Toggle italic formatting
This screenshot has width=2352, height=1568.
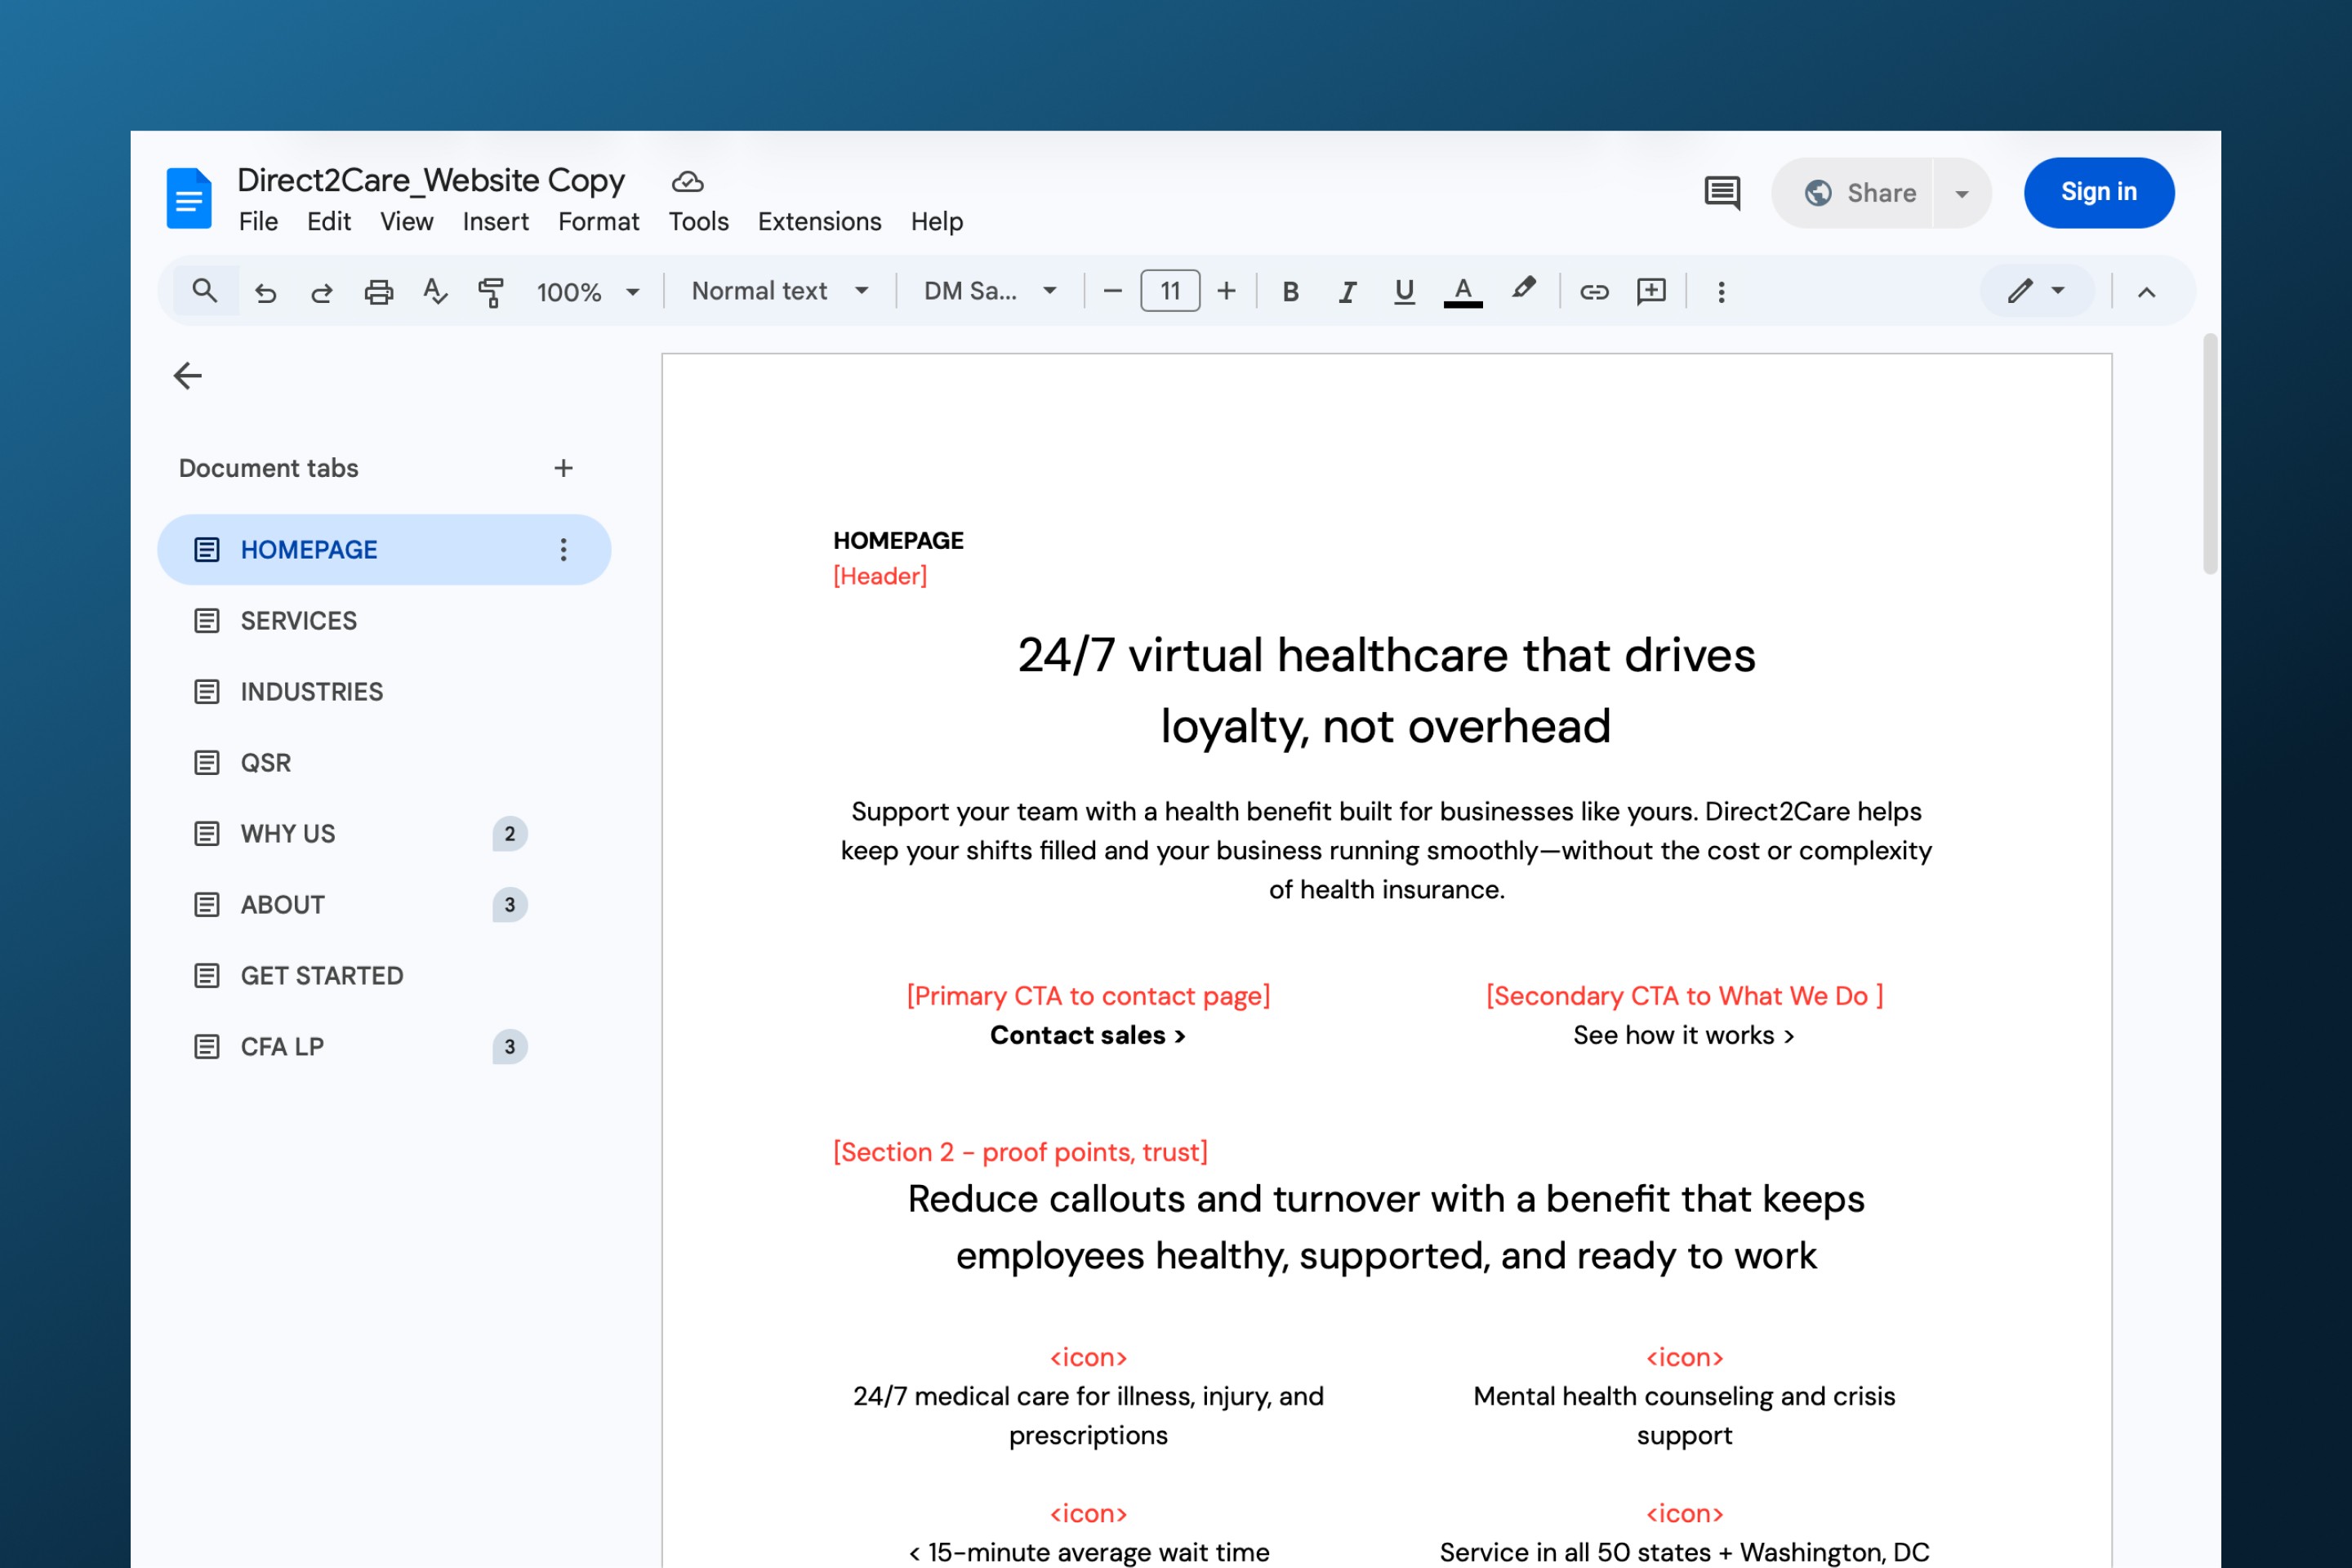[x=1347, y=292]
